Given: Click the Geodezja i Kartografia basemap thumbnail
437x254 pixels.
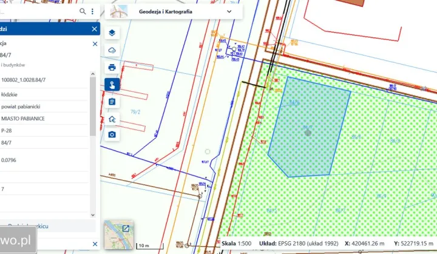Looking at the screenshot, I should tap(119, 11).
